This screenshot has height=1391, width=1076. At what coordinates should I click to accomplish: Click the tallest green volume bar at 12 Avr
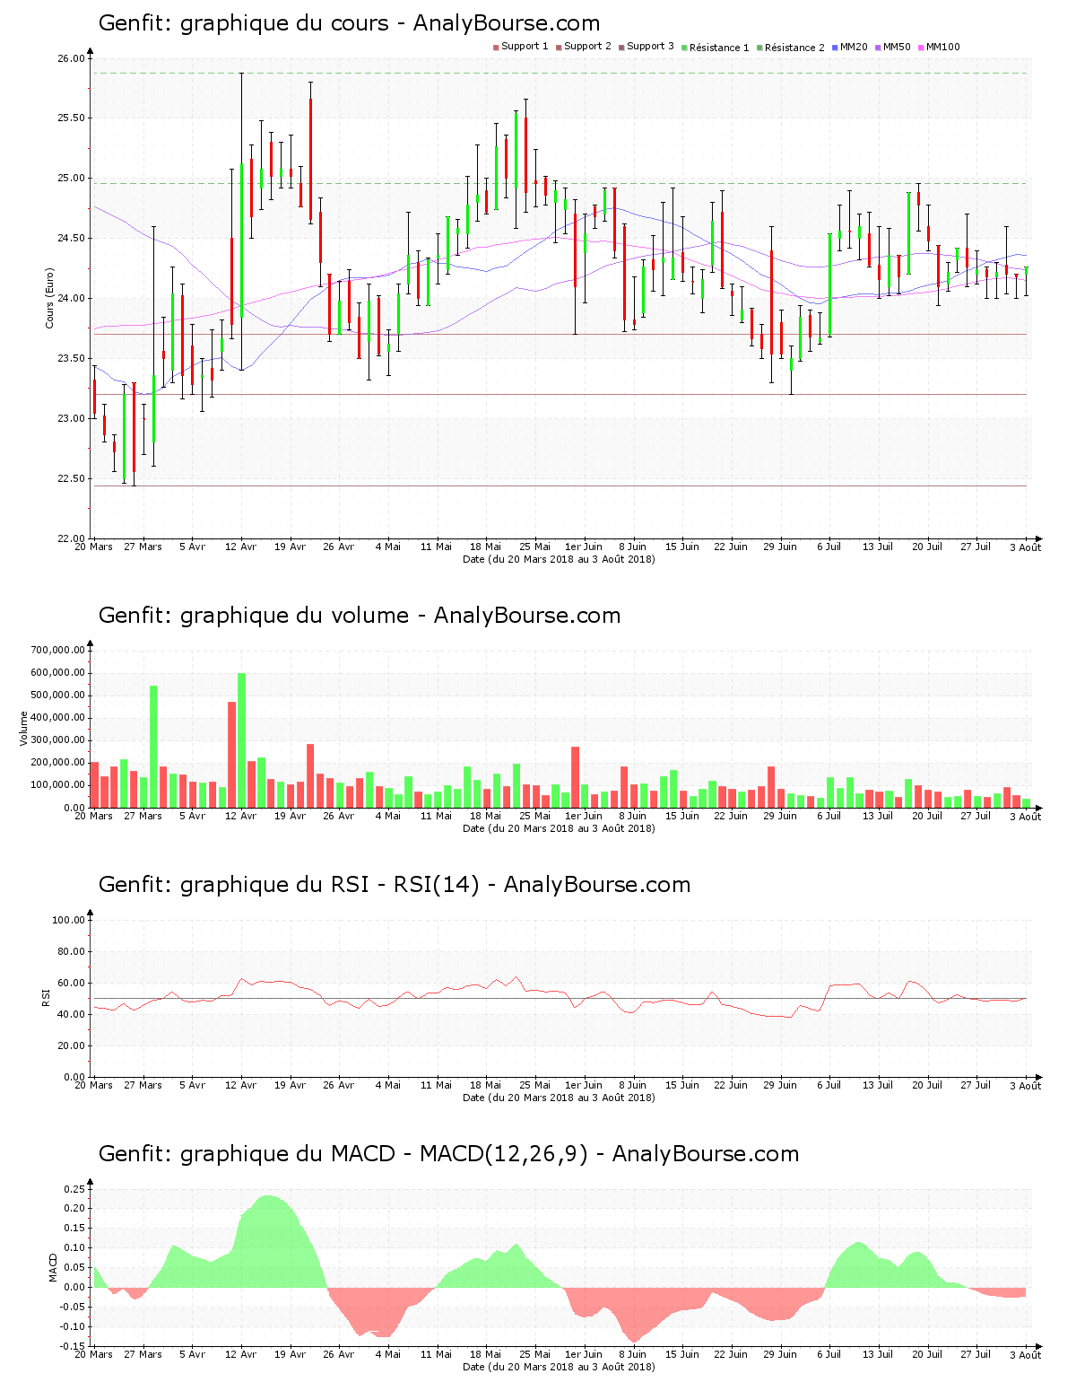[241, 740]
